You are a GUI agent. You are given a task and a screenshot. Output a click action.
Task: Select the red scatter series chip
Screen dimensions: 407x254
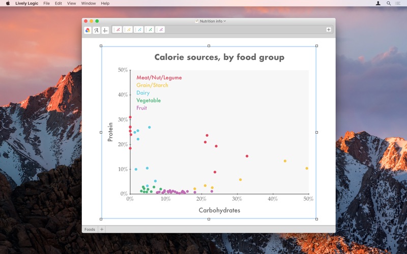click(117, 29)
